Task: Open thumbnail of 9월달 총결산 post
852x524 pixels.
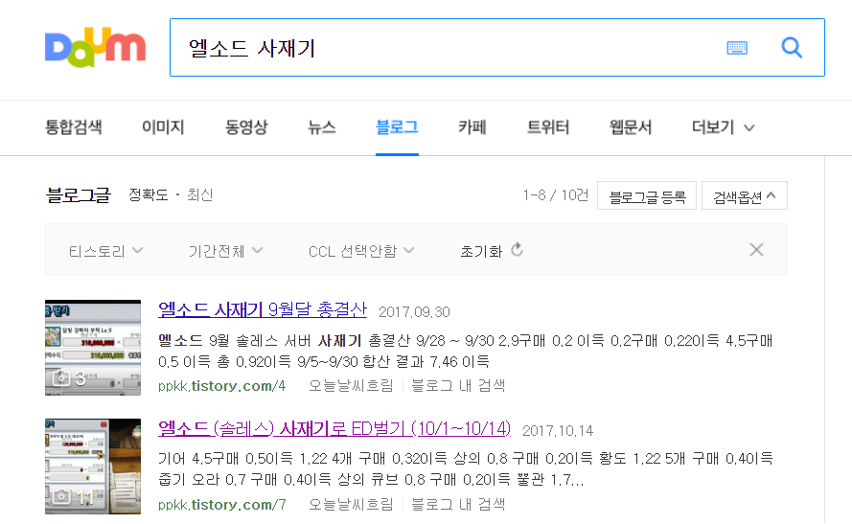Action: pos(93,348)
